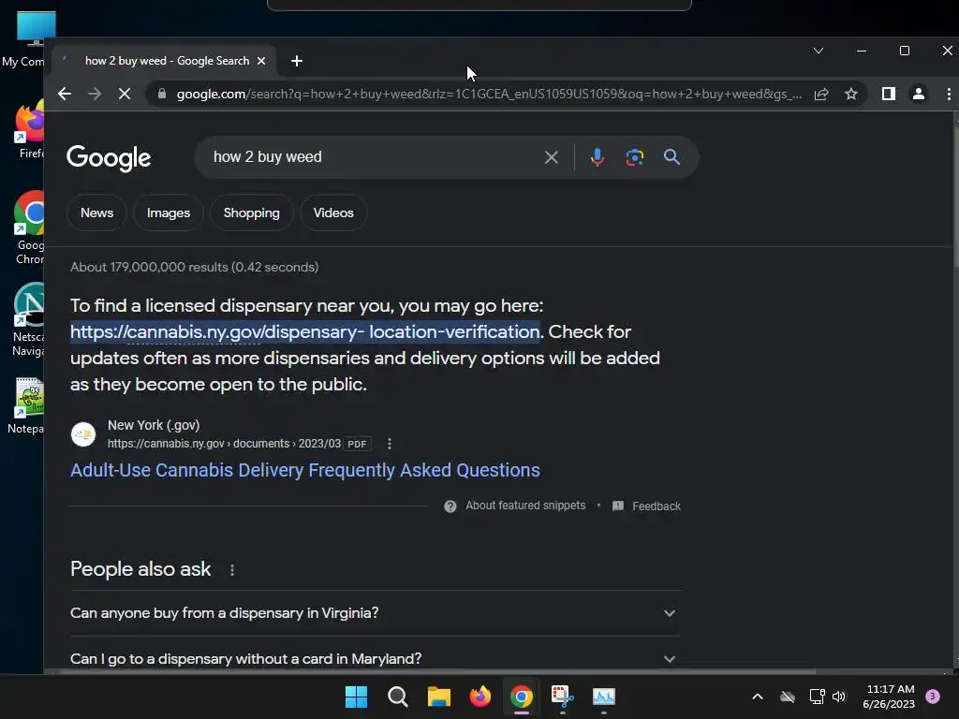Click the cloud sync tray icon

(787, 697)
